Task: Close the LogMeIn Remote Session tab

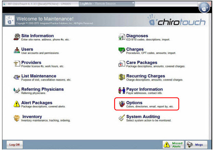Action: tap(133, 3)
